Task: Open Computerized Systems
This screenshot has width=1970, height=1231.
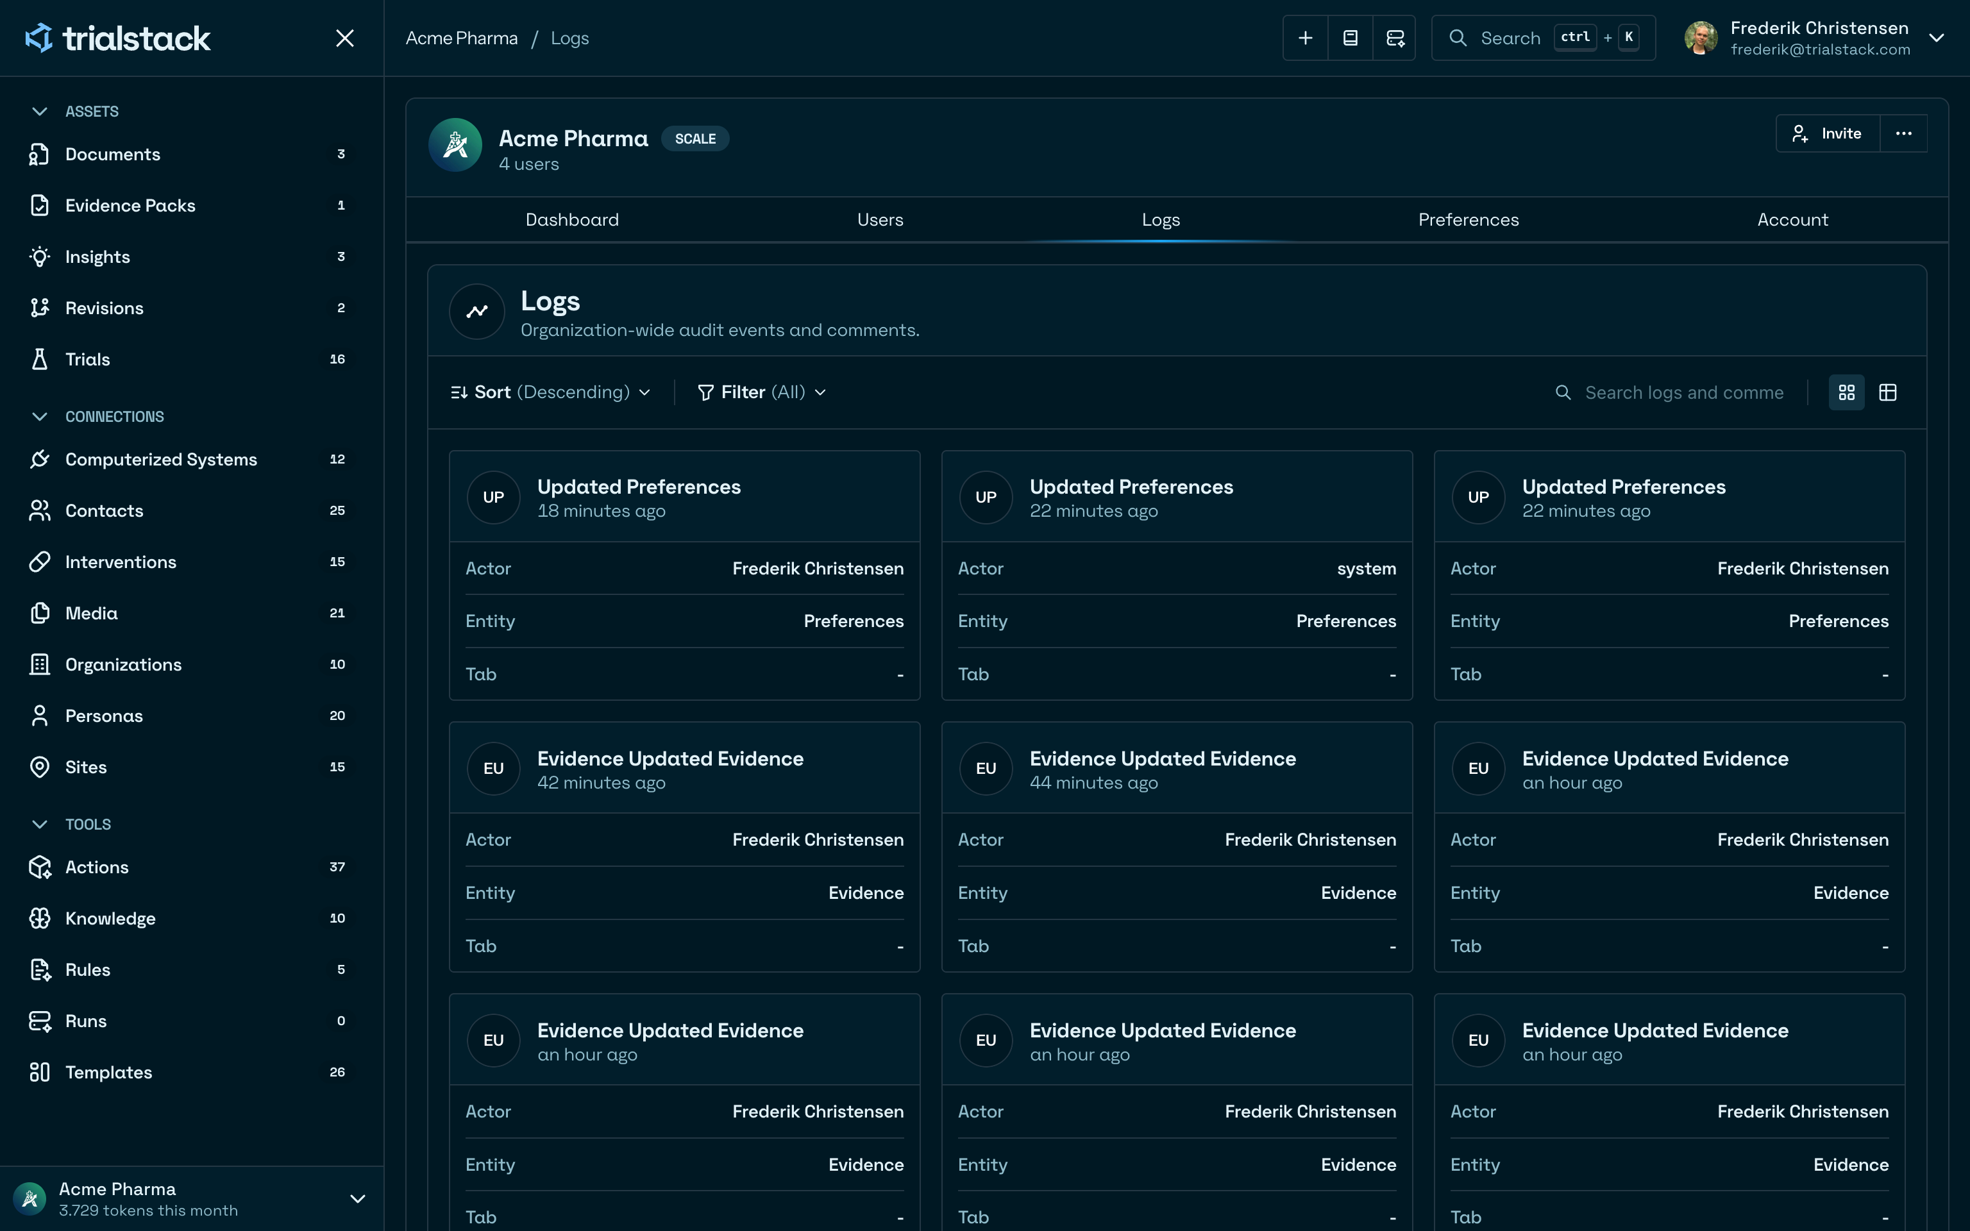Action: coord(192,459)
